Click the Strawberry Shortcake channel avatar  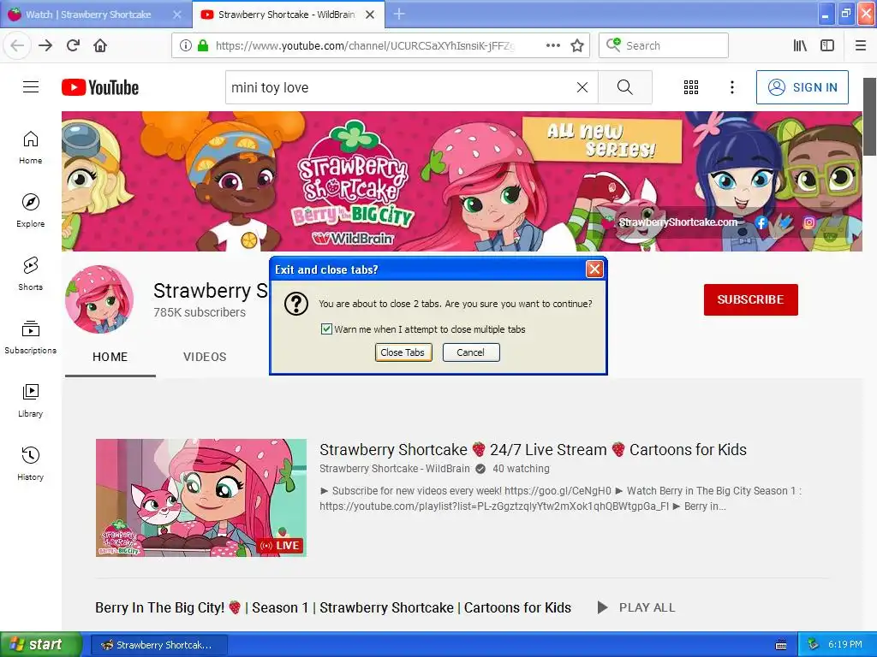point(99,299)
